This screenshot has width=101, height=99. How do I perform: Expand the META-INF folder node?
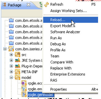tap(11, 72)
